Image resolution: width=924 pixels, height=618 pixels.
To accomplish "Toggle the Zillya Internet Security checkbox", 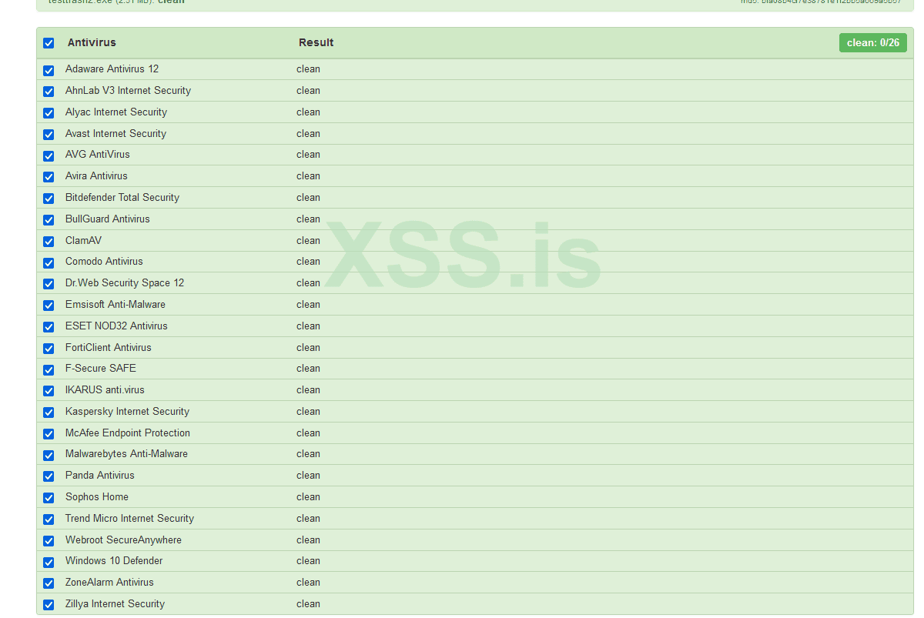I will (x=49, y=605).
